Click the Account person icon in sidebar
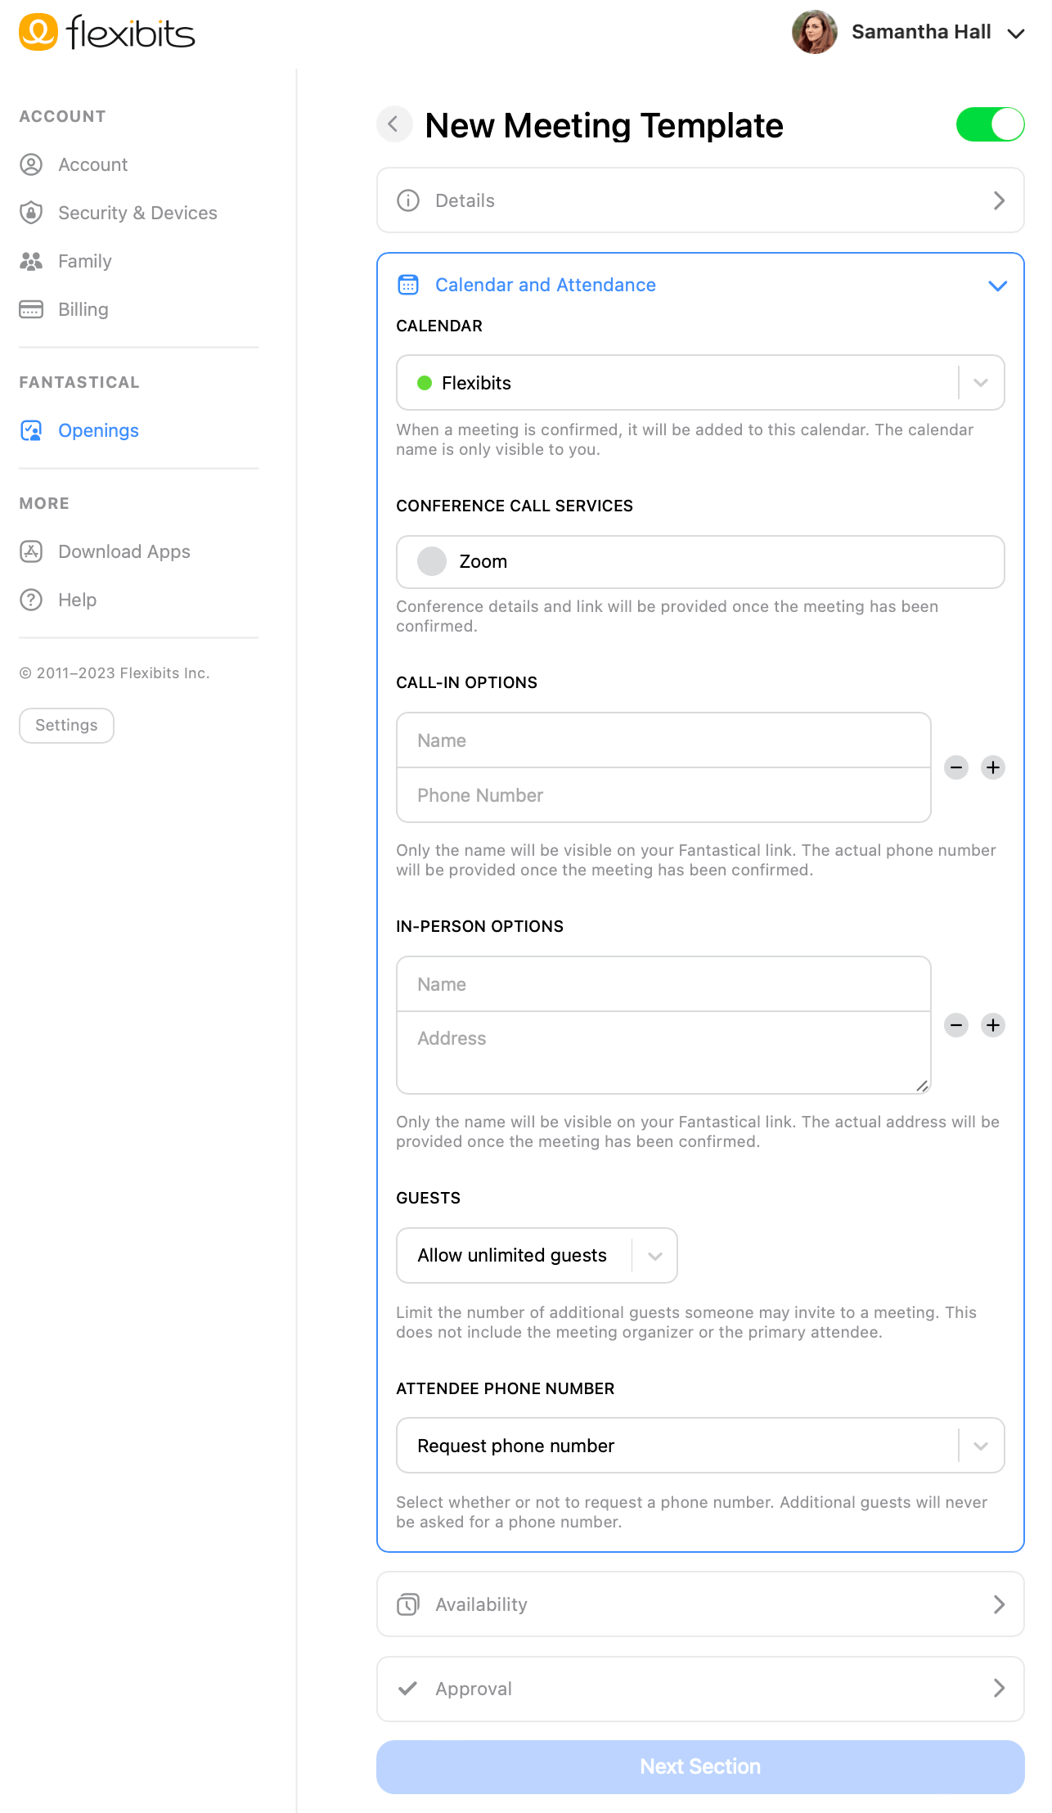This screenshot has height=1813, width=1052. (x=31, y=164)
